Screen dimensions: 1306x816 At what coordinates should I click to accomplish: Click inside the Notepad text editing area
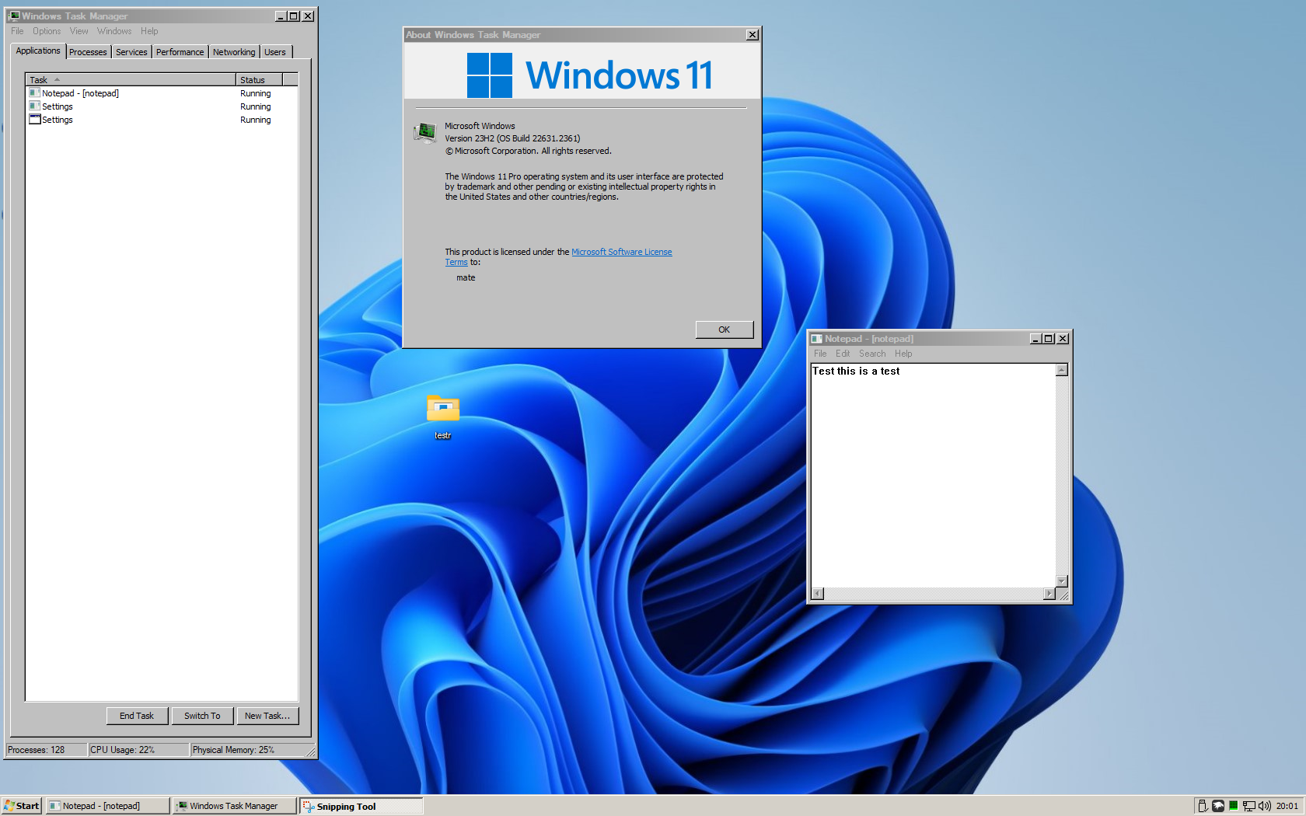934,476
